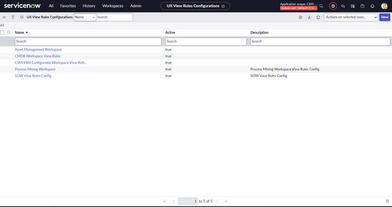The height and width of the screenshot is (207, 392).
Task: Focus the Active column search box
Action: (206, 42)
